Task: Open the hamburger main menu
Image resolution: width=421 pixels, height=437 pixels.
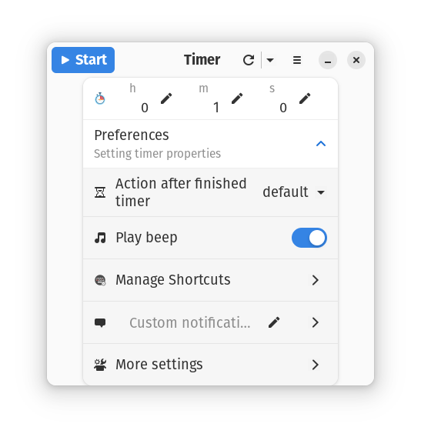Action: click(x=297, y=60)
